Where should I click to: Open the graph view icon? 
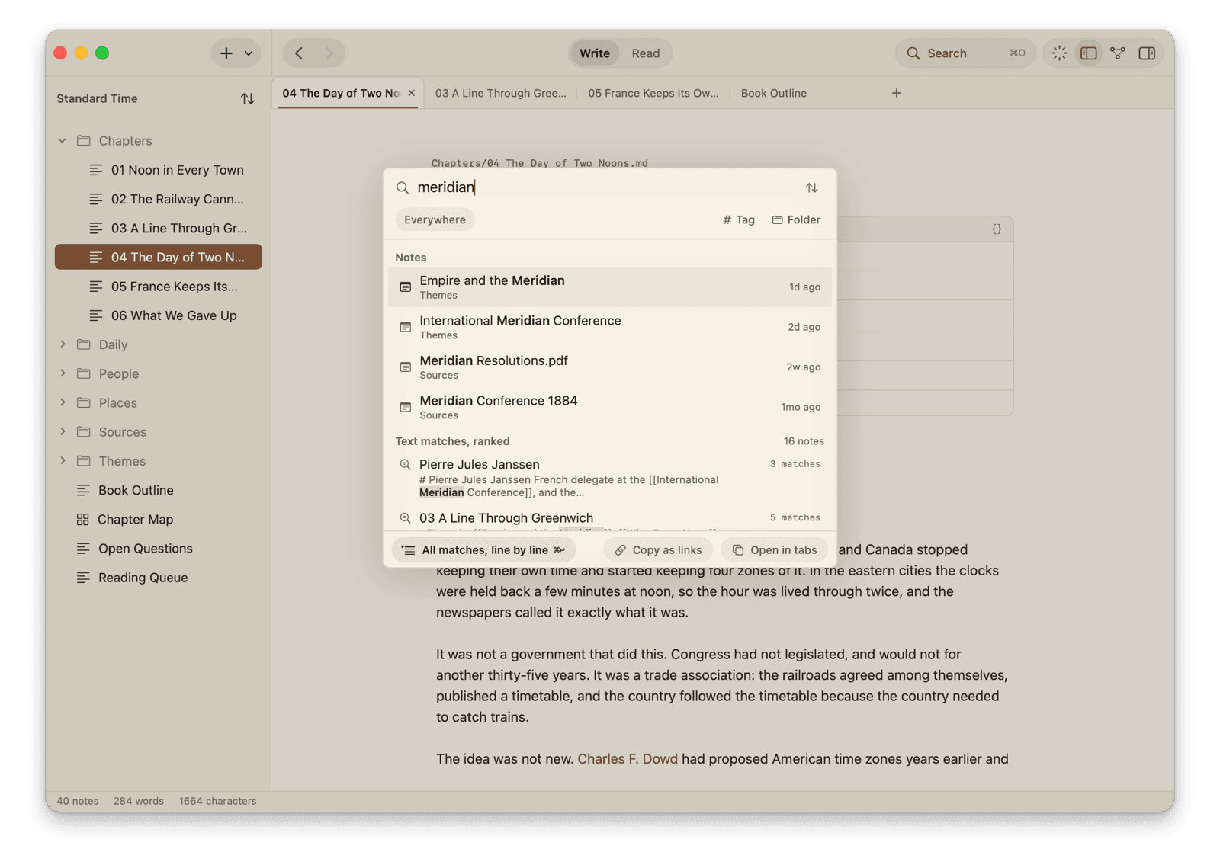click(x=1117, y=53)
